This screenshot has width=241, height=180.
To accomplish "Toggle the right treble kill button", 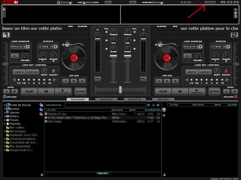I will tap(134, 32).
